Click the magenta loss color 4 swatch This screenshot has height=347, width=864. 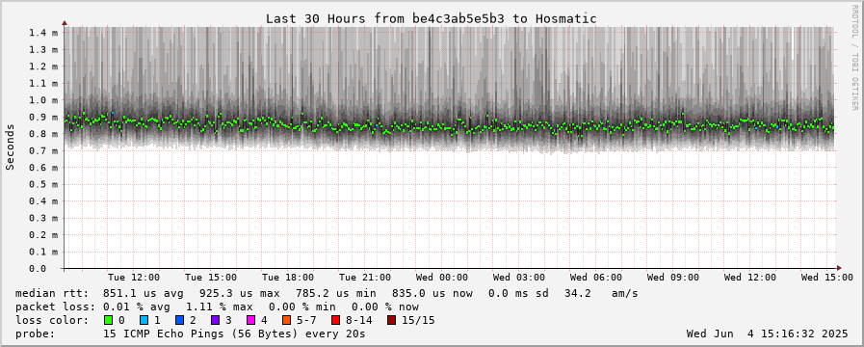pyautogui.click(x=250, y=320)
